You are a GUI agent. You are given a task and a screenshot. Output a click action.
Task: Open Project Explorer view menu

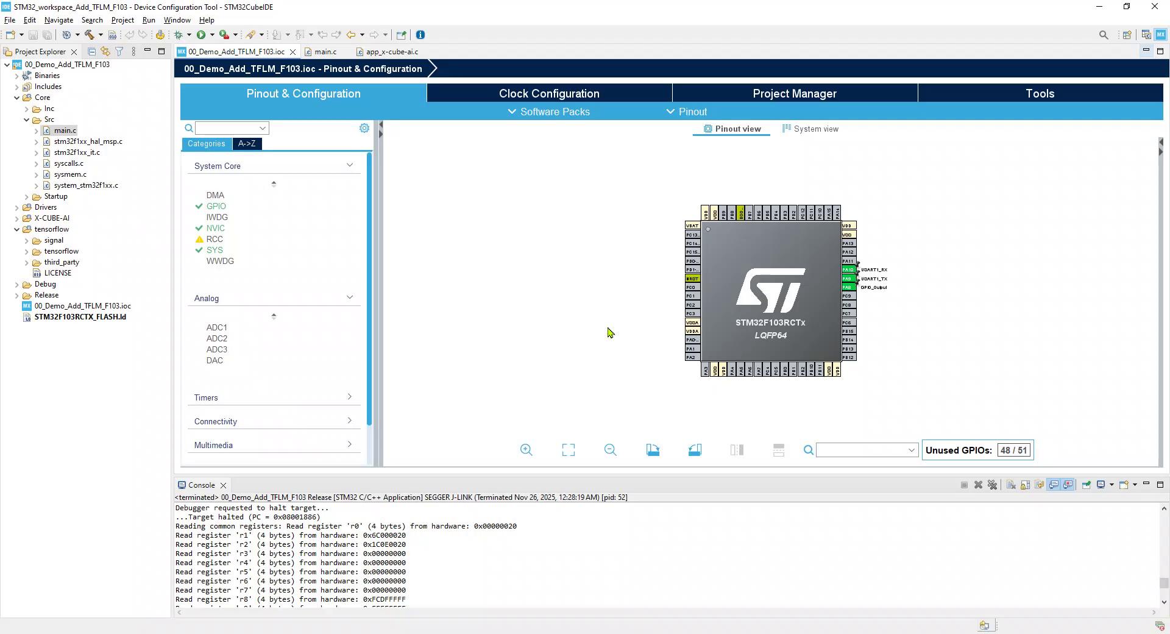133,52
